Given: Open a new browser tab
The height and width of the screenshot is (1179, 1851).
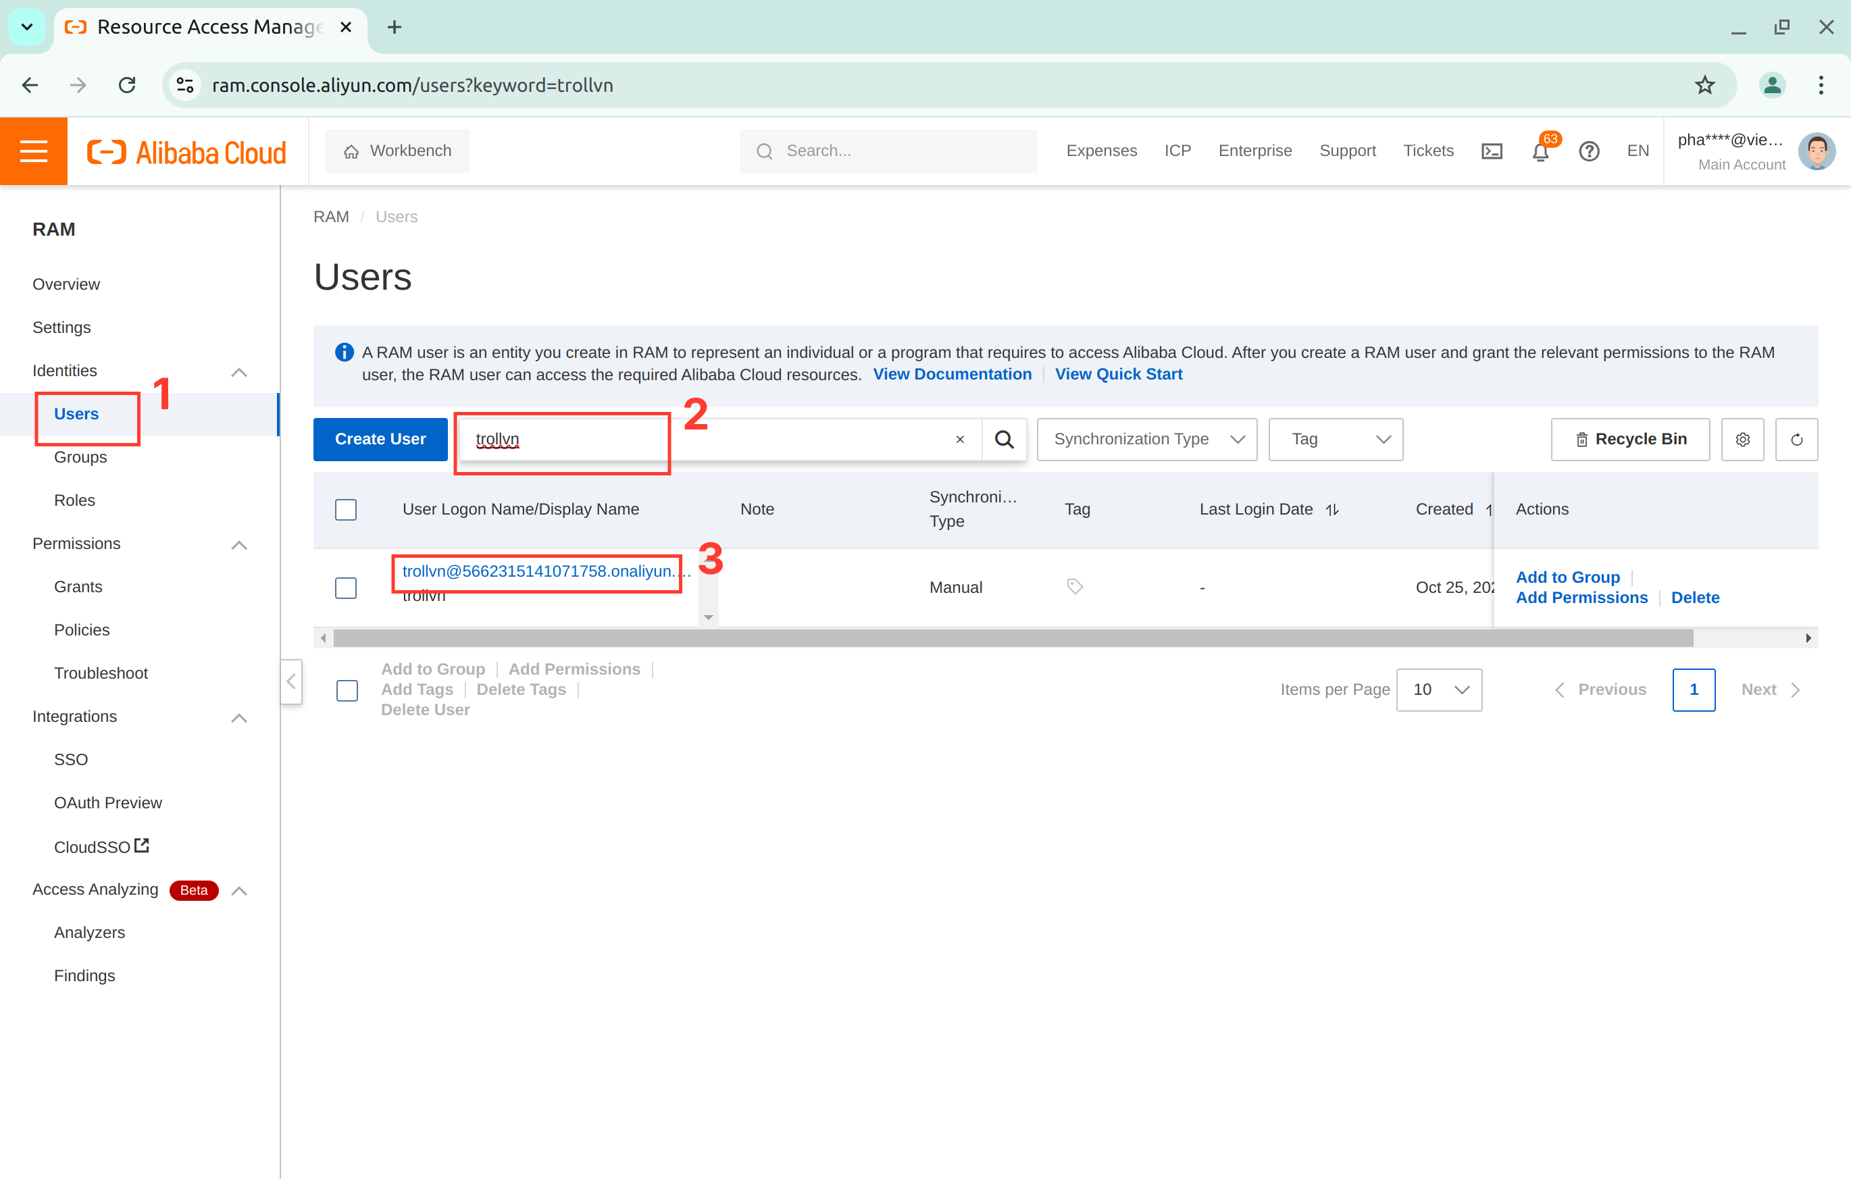Looking at the screenshot, I should coord(395,28).
